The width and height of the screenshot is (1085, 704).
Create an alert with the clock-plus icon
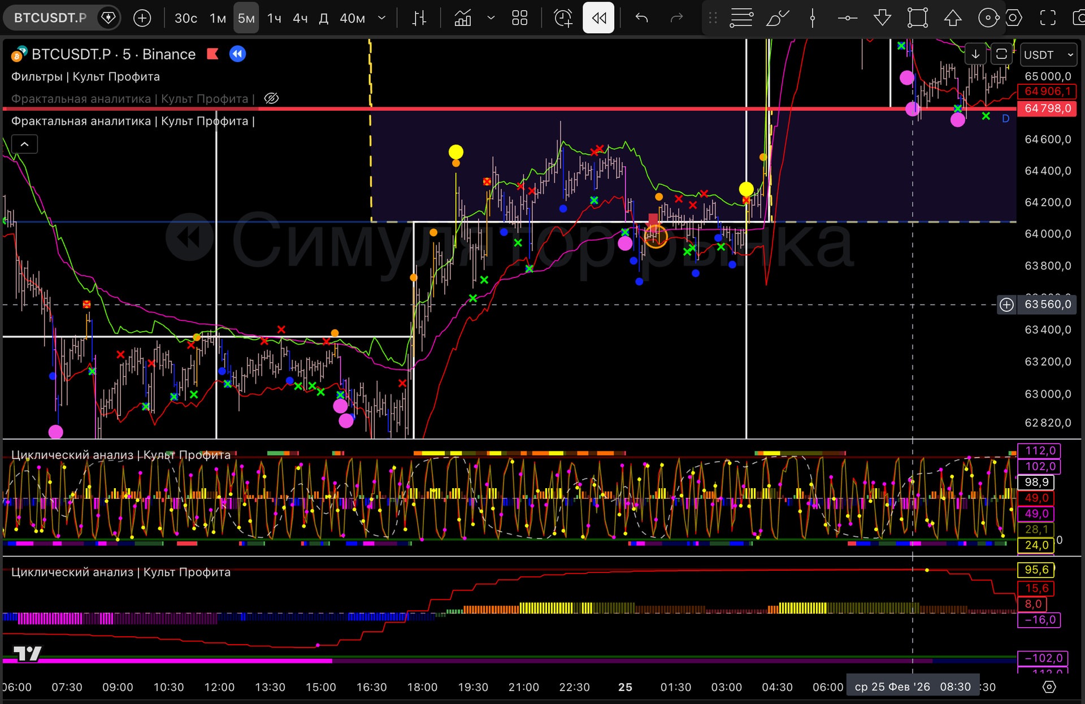pos(563,18)
